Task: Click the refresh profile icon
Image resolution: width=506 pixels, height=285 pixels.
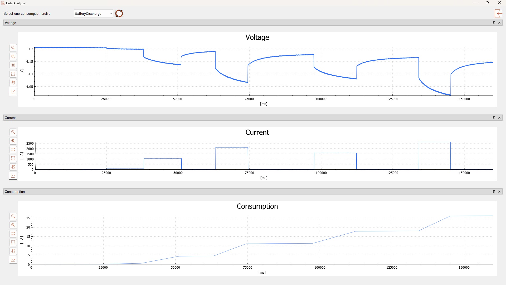Action: click(x=119, y=13)
